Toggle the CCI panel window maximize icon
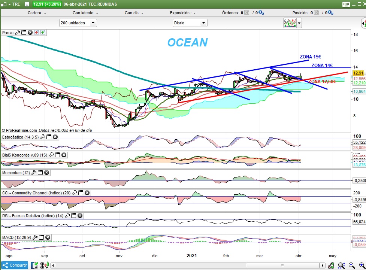Viewport: 366px width, 270px height. coord(81,193)
